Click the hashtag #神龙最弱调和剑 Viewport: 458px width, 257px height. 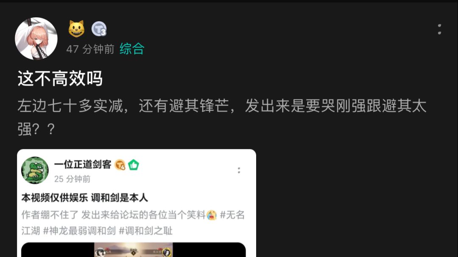pyautogui.click(x=79, y=231)
